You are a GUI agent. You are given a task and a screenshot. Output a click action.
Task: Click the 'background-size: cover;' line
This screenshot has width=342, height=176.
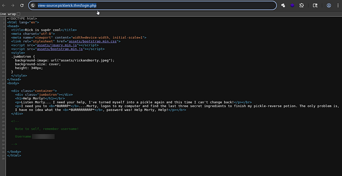(x=38, y=64)
